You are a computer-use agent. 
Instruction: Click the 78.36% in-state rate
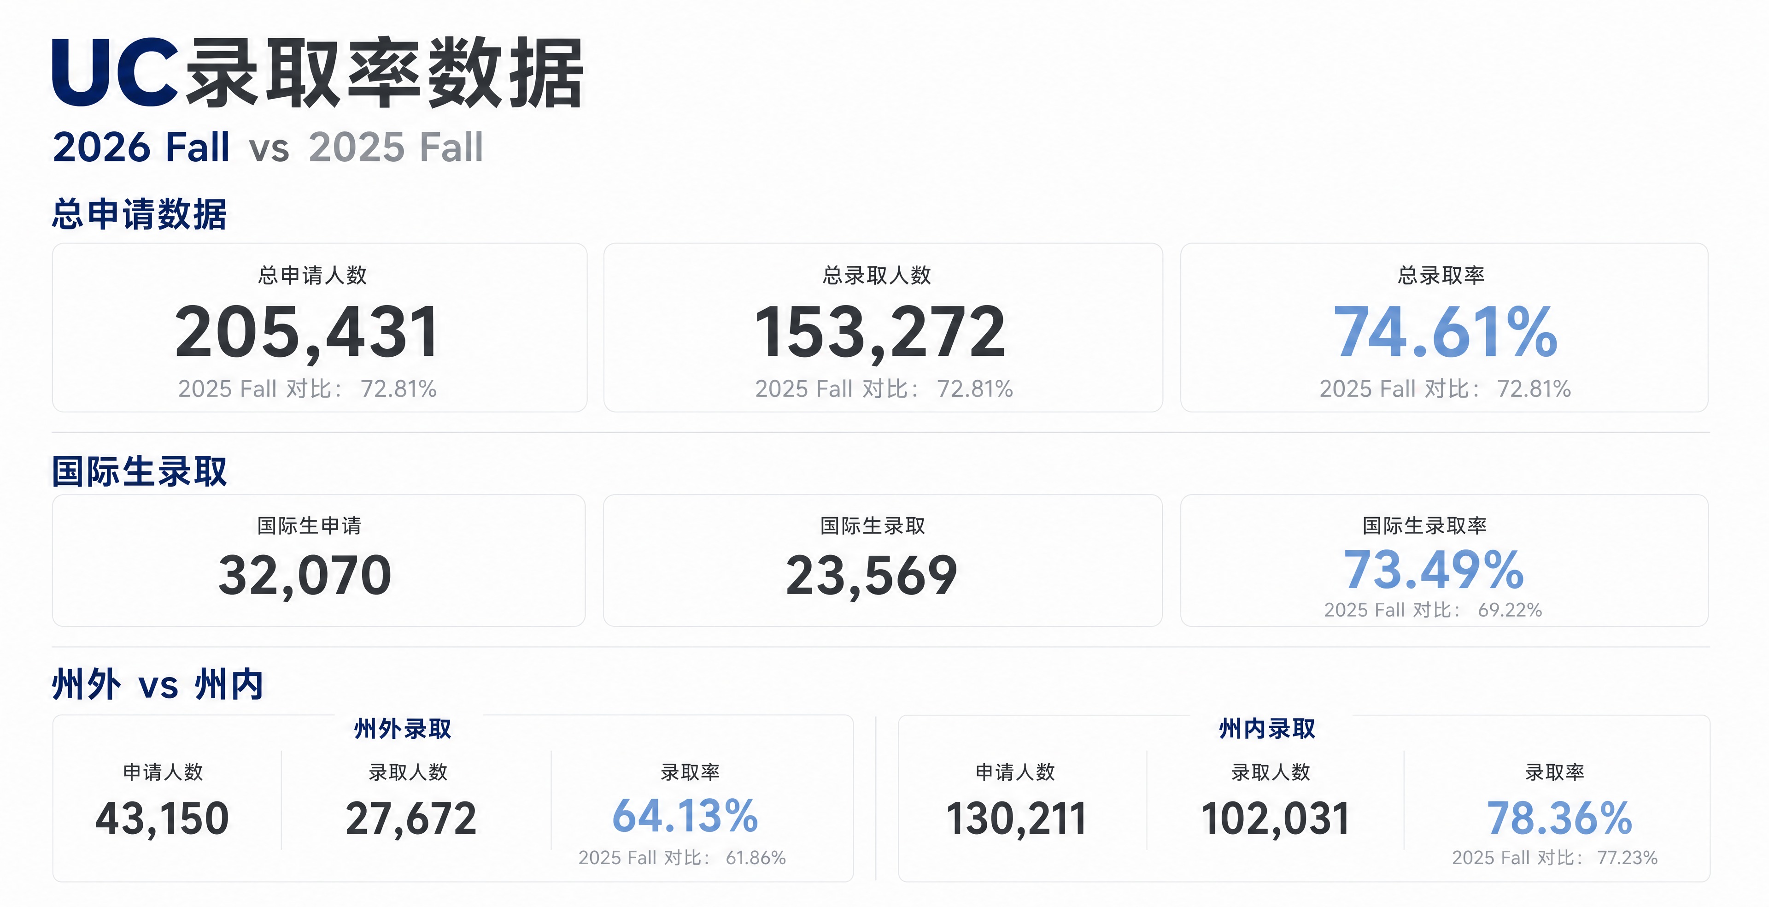click(1559, 819)
